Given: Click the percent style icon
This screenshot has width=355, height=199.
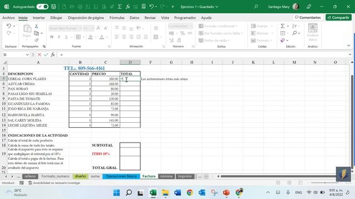Looking at the screenshot, I should [x=182, y=33].
